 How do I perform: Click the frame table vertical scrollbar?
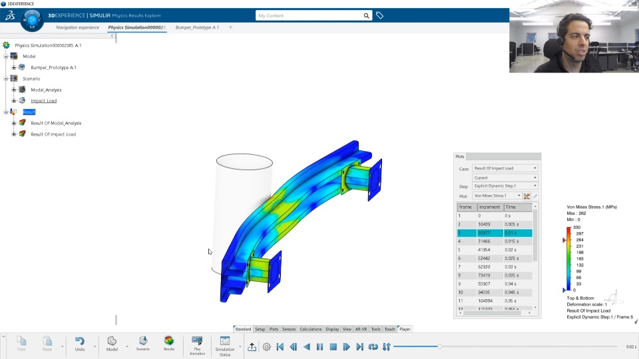tap(535, 235)
